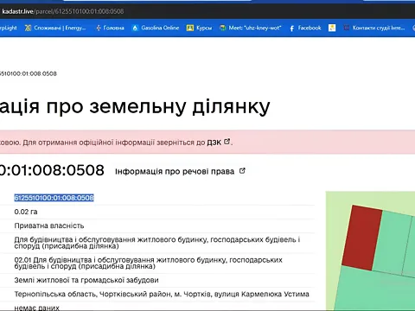The width and height of the screenshot is (415, 311).
Task: Click the Землі житлової та громадської забудови row
Action: tap(86, 280)
